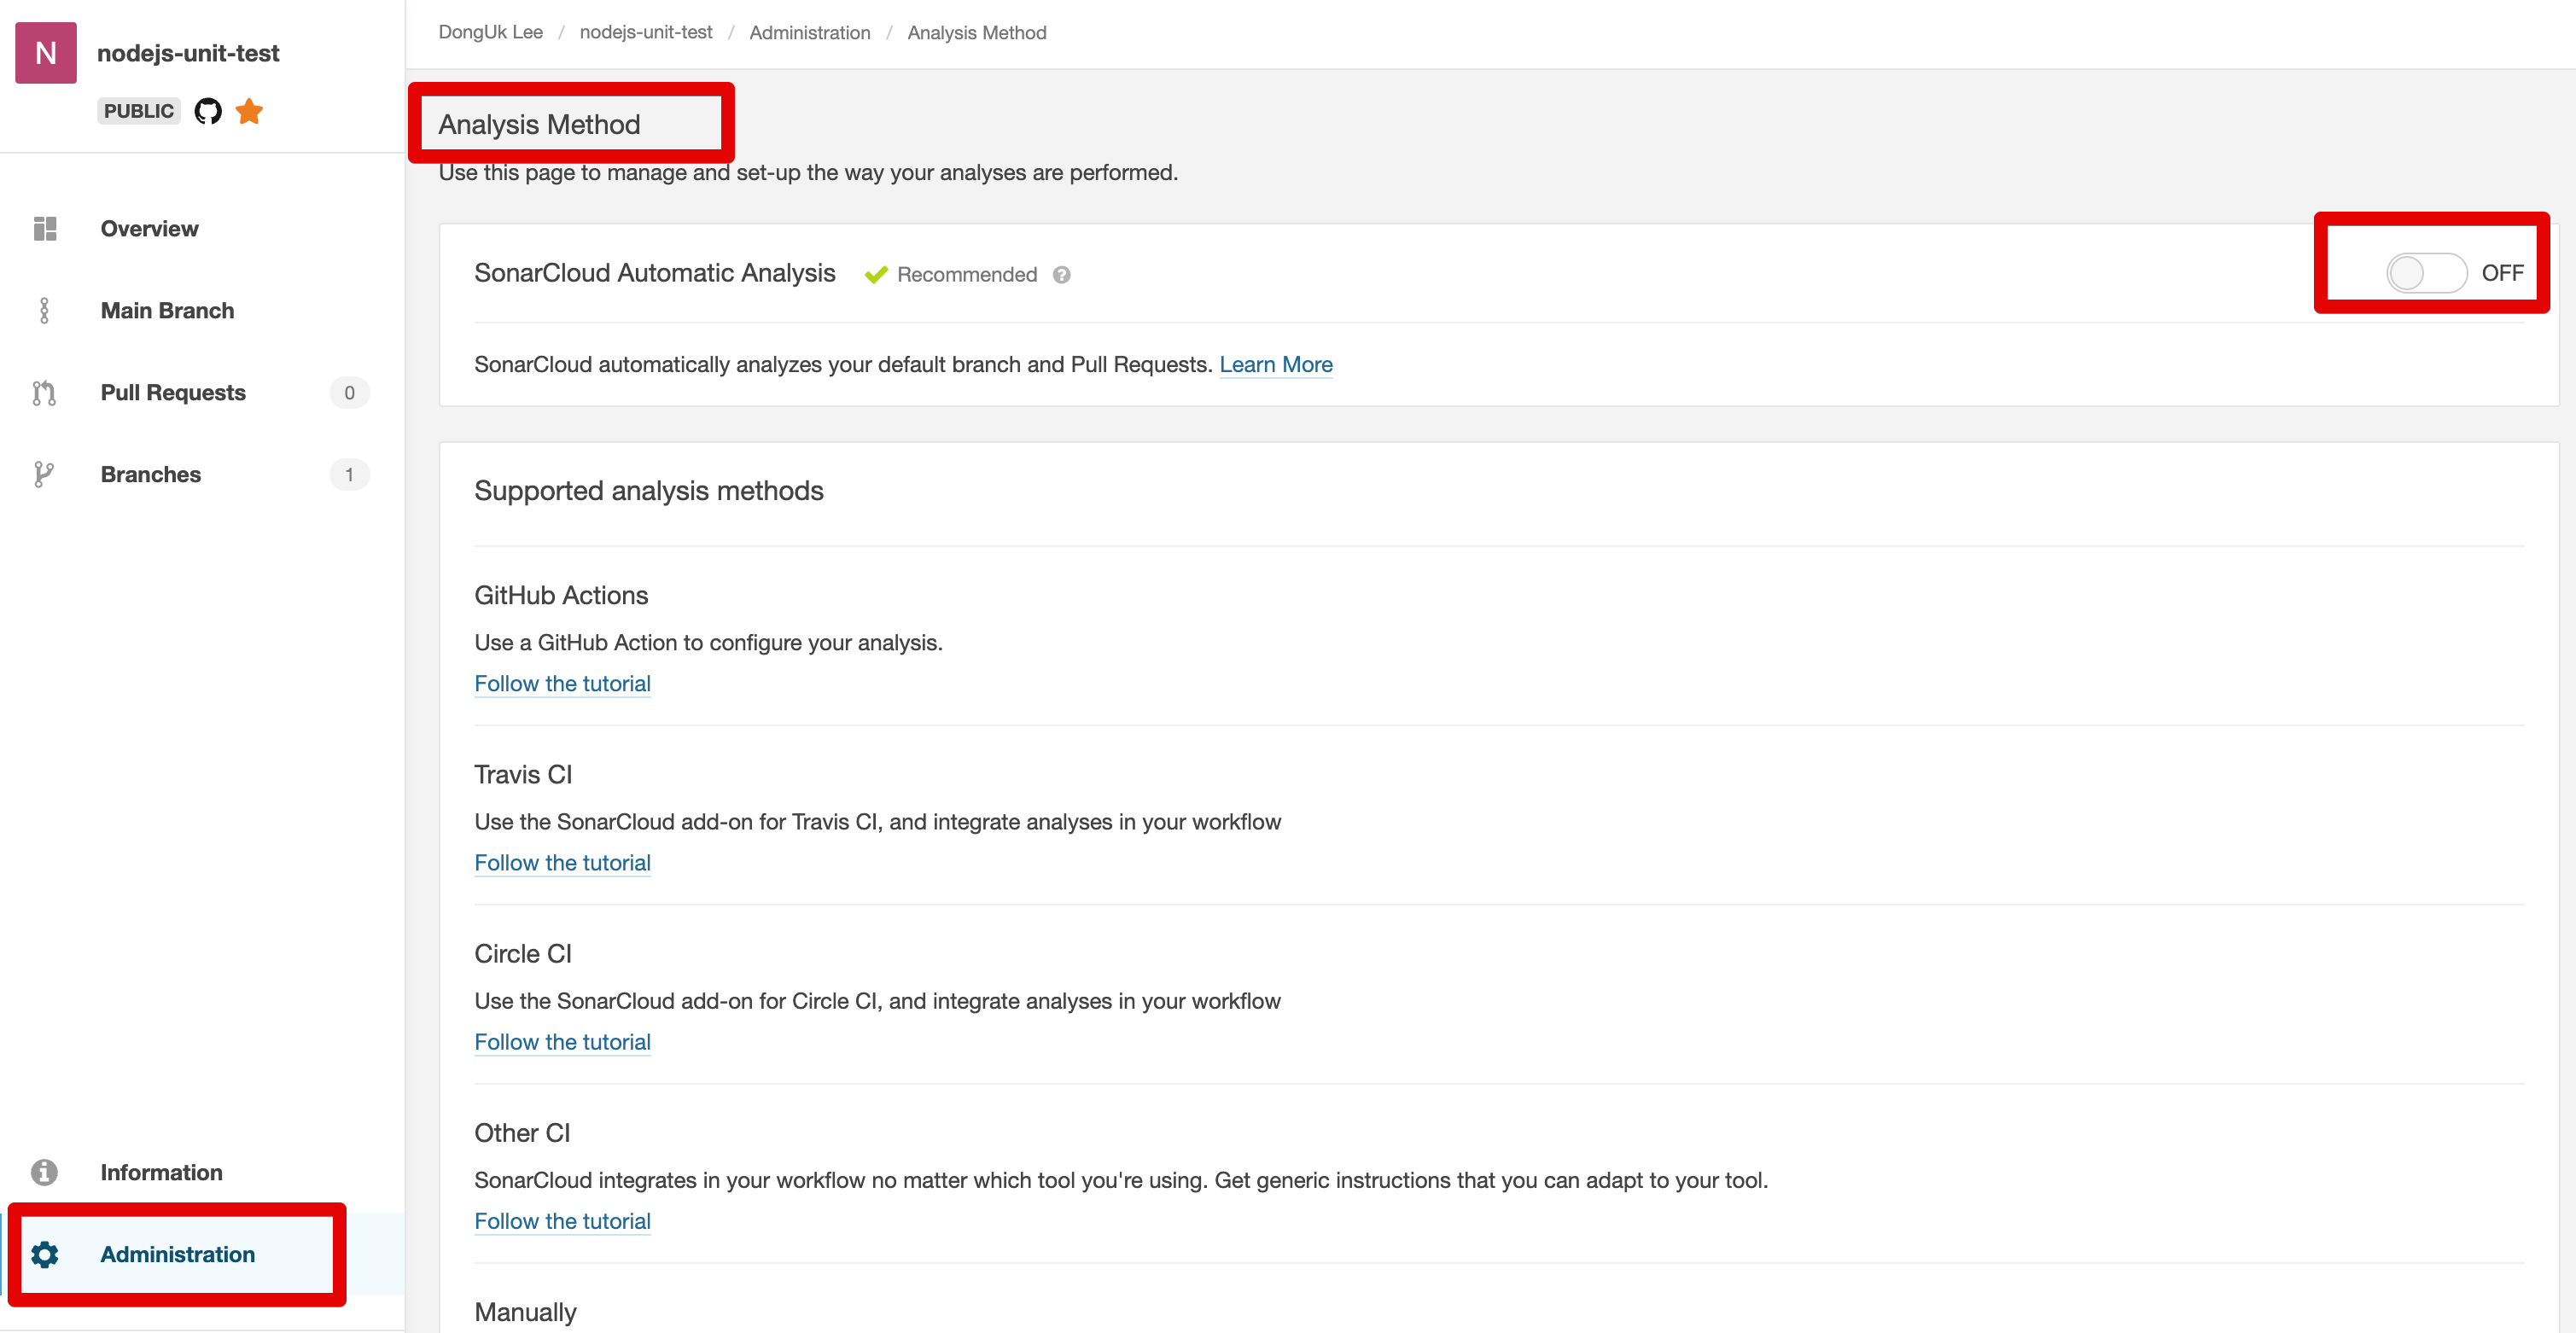Click the Branches count badge

click(x=349, y=474)
